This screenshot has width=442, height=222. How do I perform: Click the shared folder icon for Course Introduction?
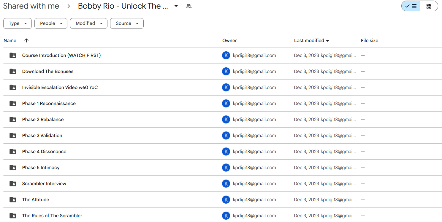13,56
